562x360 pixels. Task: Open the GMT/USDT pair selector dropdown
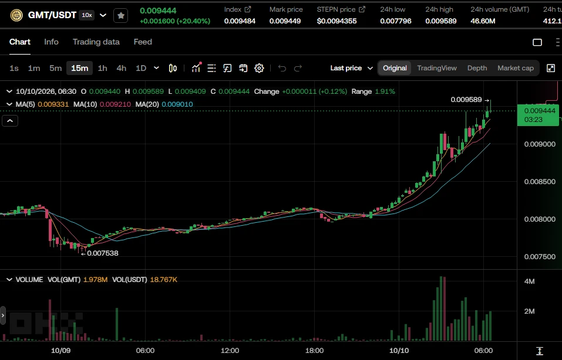pyautogui.click(x=103, y=15)
